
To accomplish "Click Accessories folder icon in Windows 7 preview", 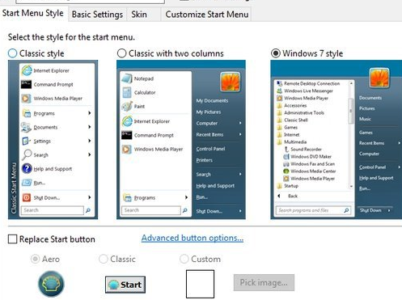I will click(280, 105).
